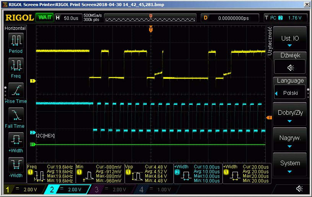Close the RIGOL Screen Printer window
Screen dimensions: 312x197
[307, 4]
